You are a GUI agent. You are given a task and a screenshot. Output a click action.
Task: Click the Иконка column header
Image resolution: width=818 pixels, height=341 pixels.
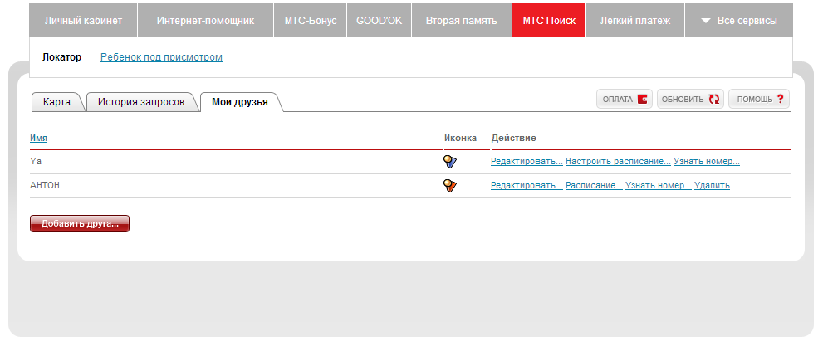pos(461,138)
